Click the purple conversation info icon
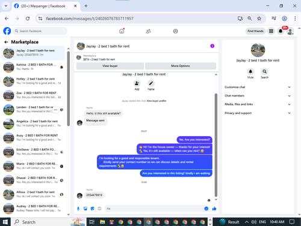Image resolution: width=301 pixels, height=226 pixels. tap(212, 46)
